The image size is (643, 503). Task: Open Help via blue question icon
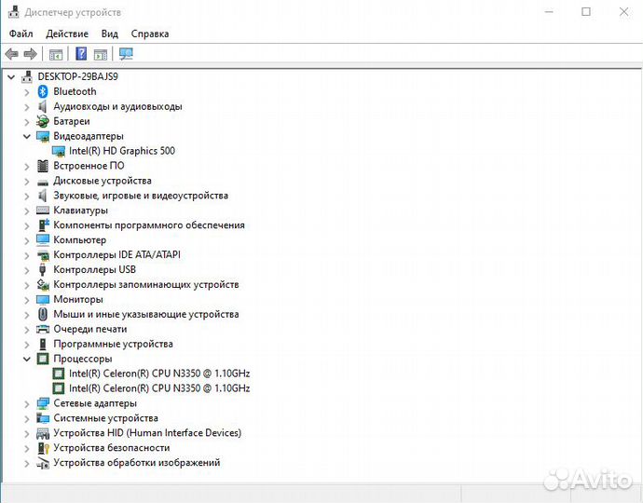click(x=81, y=54)
